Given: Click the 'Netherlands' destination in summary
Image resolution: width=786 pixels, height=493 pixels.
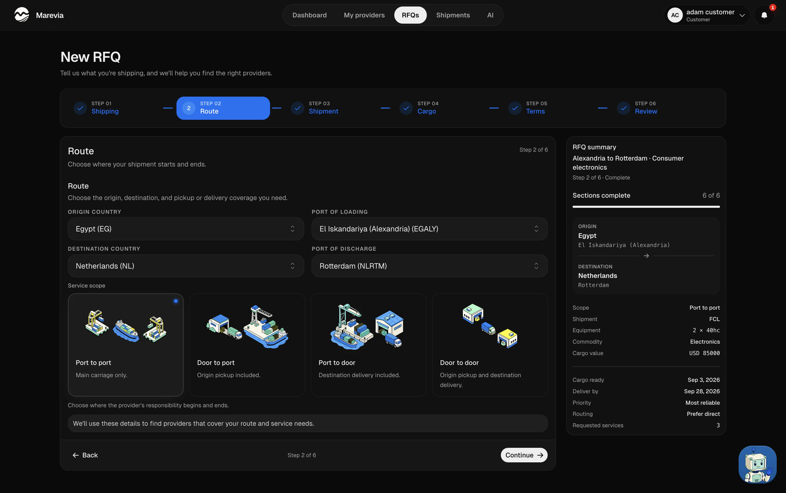Looking at the screenshot, I should [597, 276].
